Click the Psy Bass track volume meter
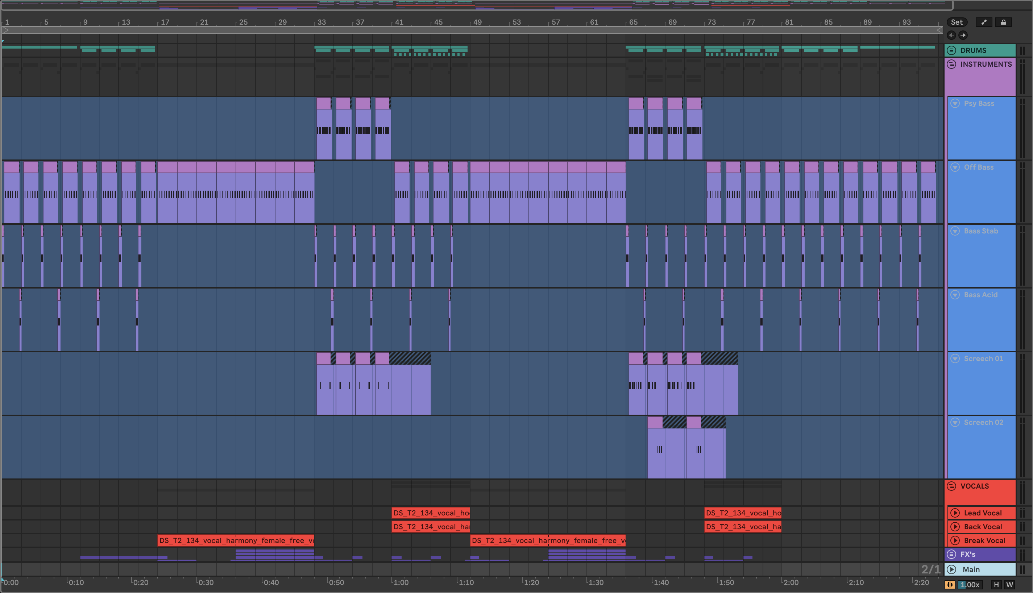 point(1022,128)
